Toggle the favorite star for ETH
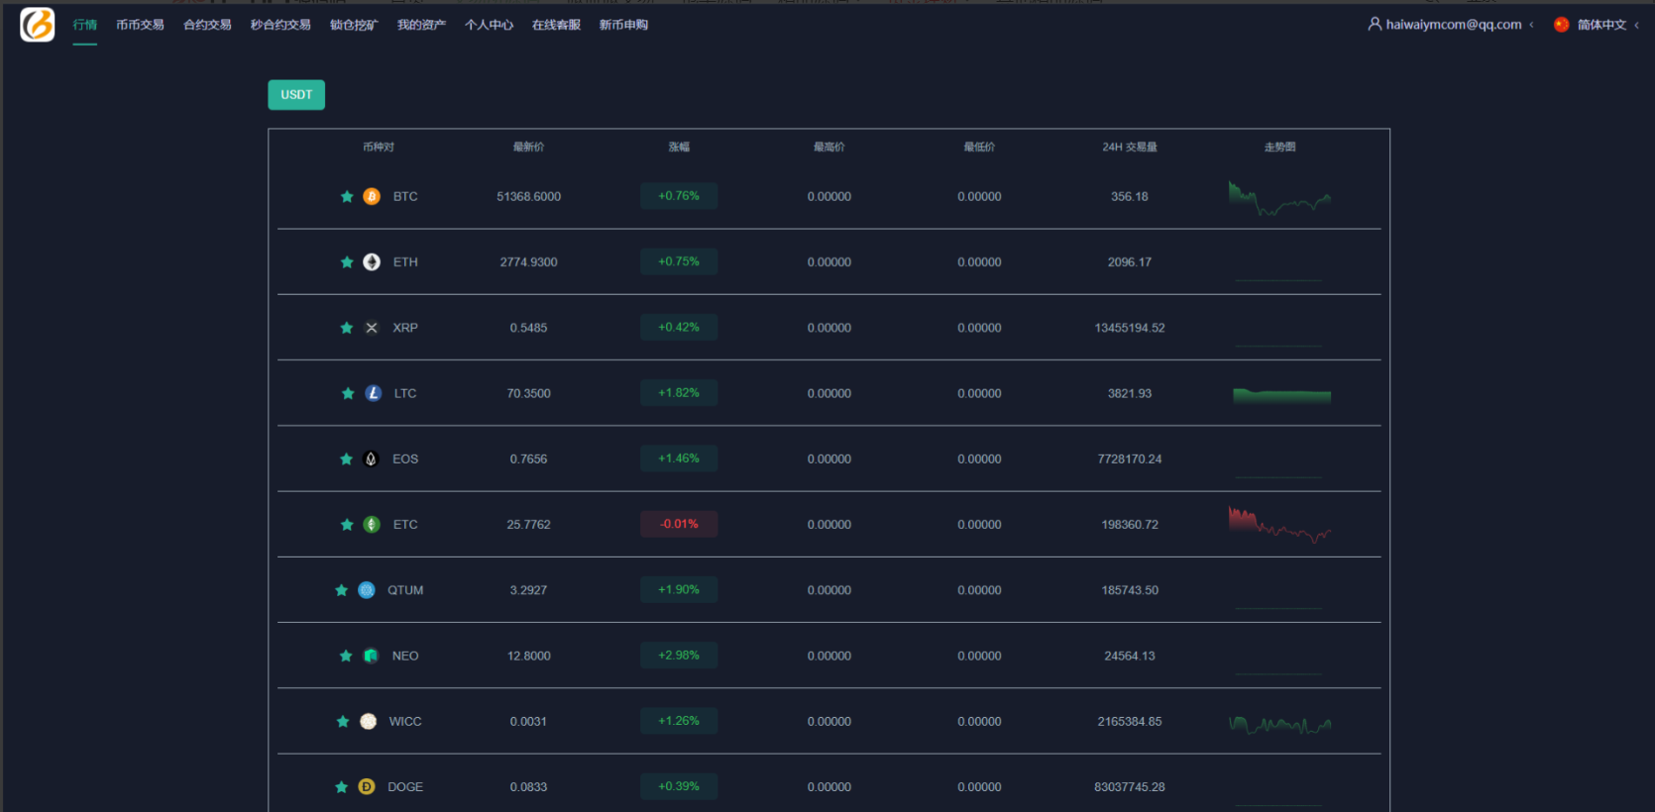 coord(347,262)
